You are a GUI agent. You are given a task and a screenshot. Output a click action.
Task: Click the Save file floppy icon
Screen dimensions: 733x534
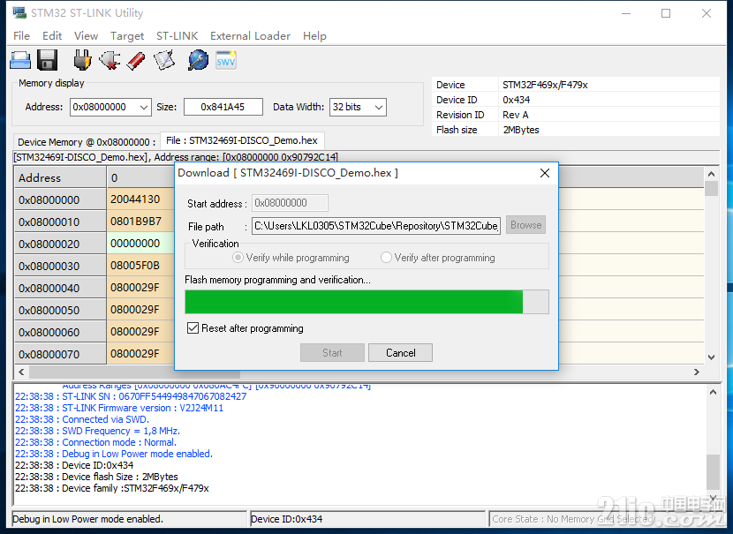point(47,60)
